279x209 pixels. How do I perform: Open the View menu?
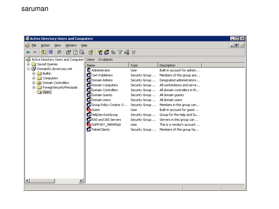point(57,45)
